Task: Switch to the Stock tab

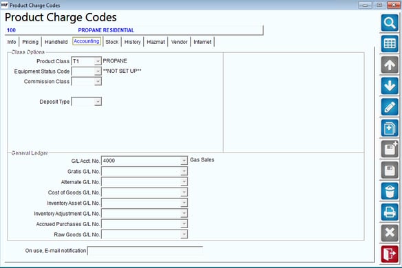Action: 112,42
